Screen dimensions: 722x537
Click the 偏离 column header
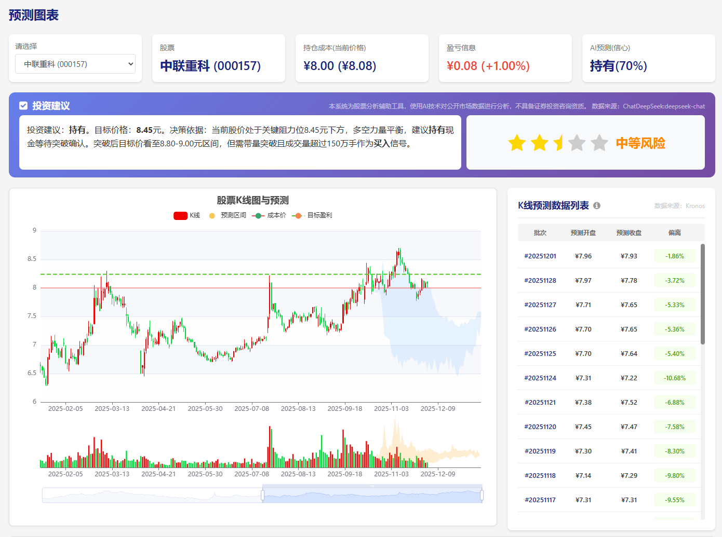(x=674, y=232)
